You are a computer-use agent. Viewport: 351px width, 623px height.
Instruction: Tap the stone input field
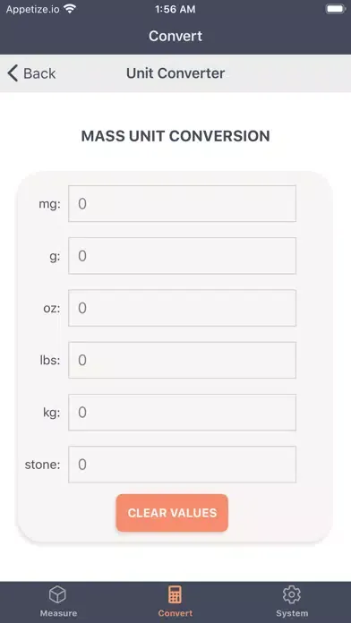pos(182,465)
